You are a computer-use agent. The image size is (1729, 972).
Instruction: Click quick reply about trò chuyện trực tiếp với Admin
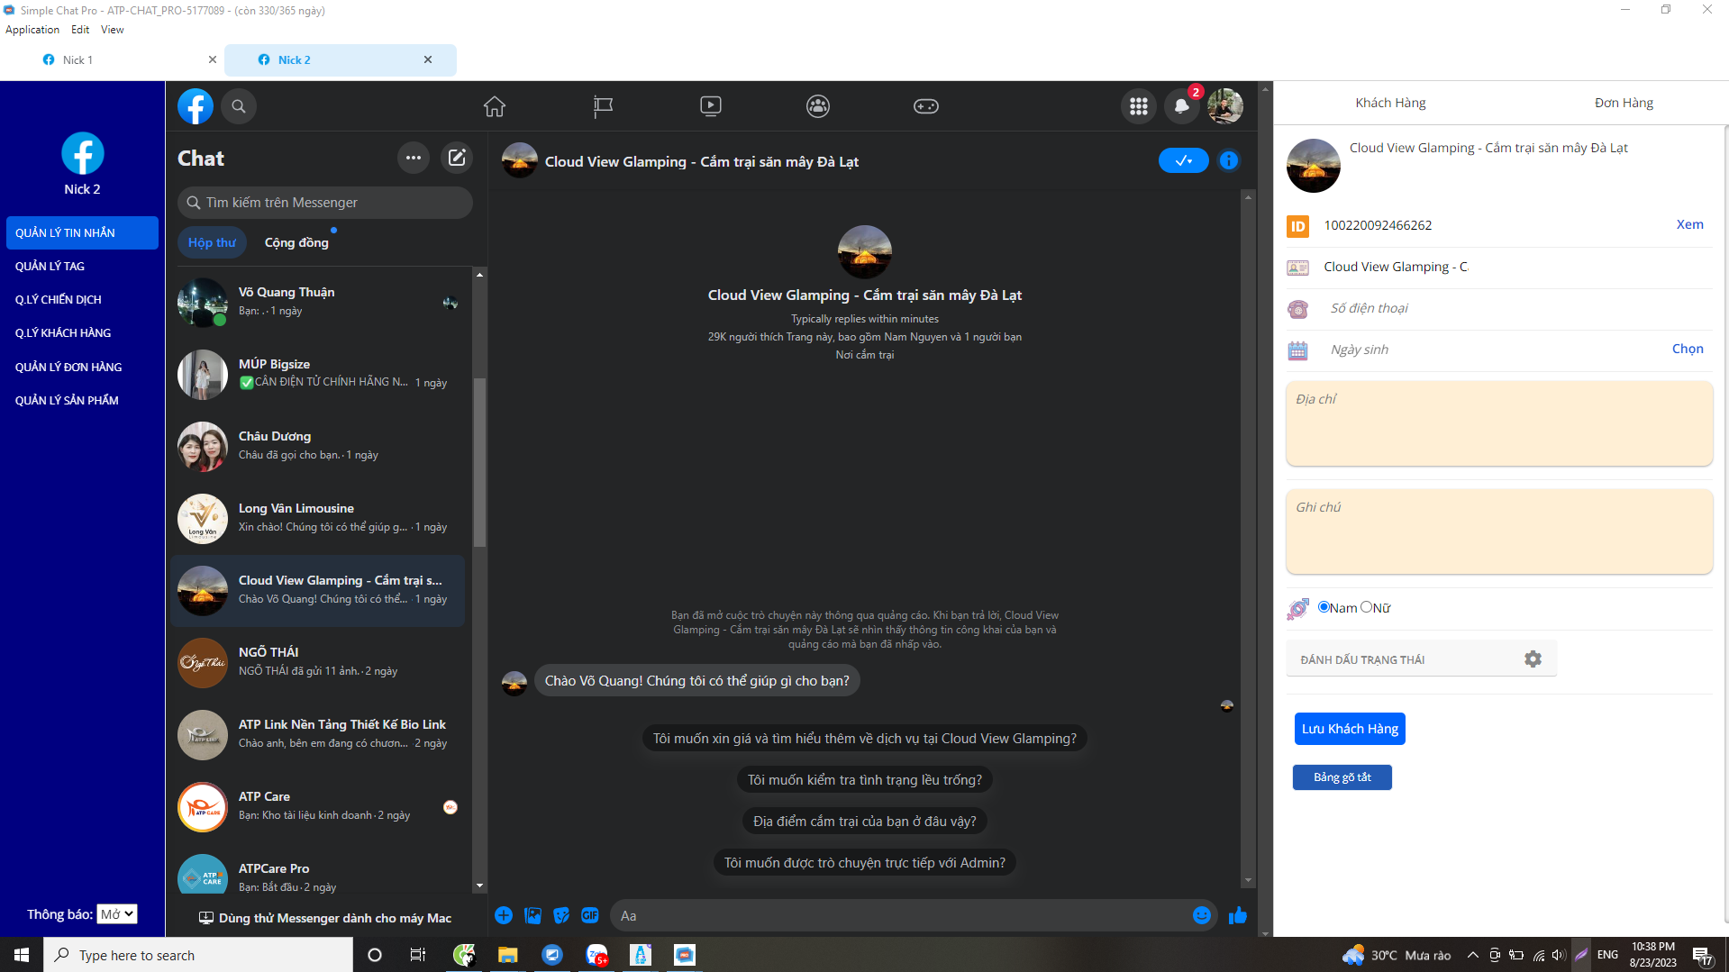pyautogui.click(x=865, y=863)
